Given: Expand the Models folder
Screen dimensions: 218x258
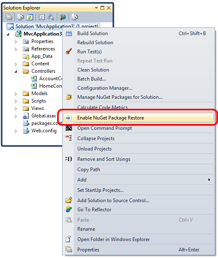Looking at the screenshot, I should point(16,94).
